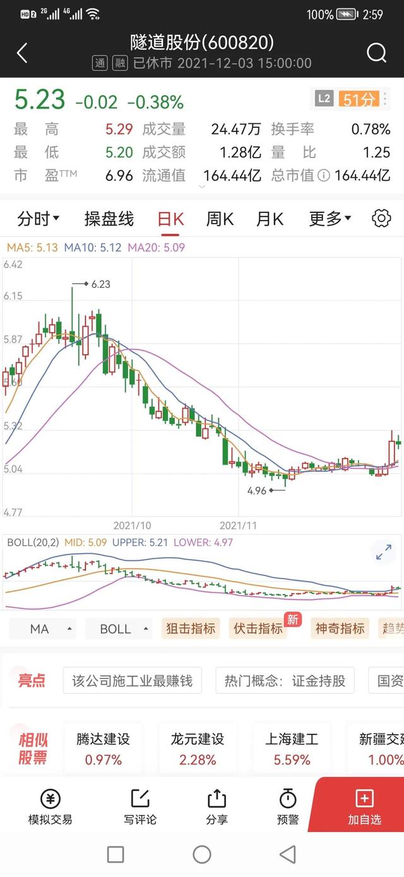Tap the back arrow icon
The width and height of the screenshot is (404, 877).
tap(22, 53)
